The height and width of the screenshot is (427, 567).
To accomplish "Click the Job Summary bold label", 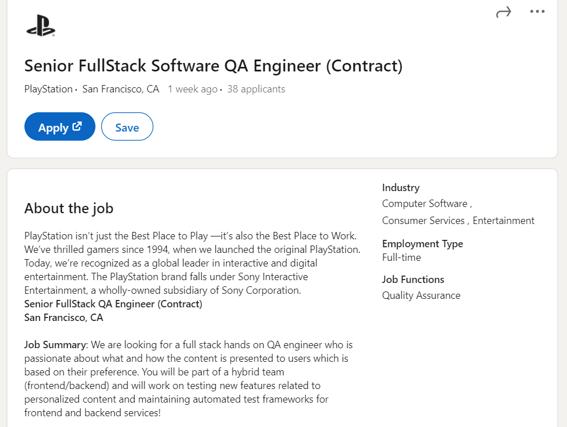I will [x=55, y=345].
